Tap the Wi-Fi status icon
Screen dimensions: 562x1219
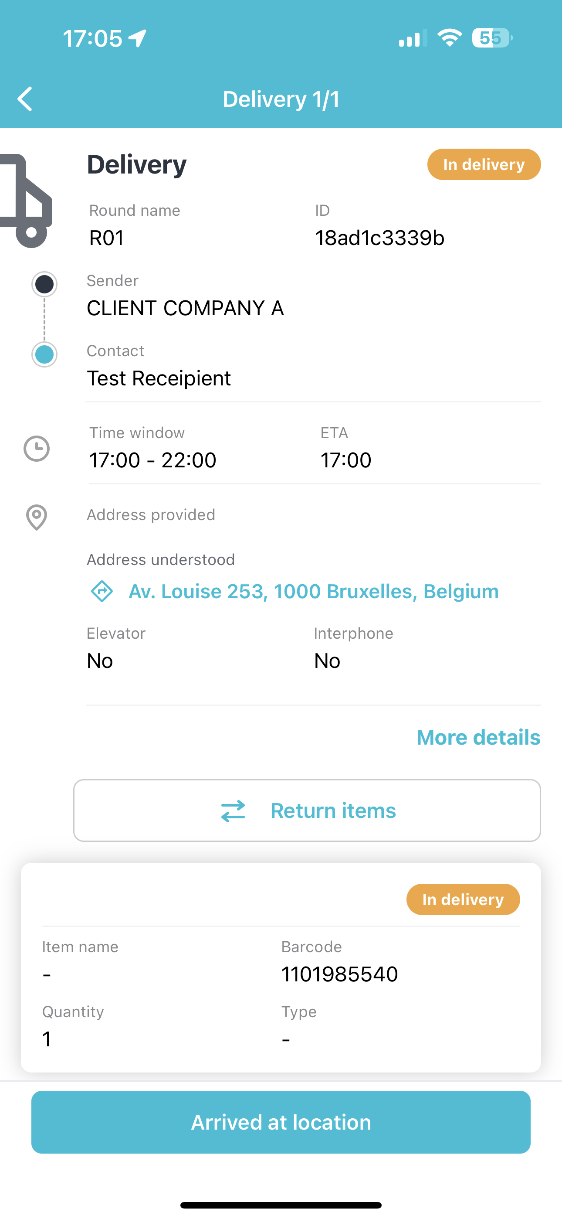pos(450,38)
